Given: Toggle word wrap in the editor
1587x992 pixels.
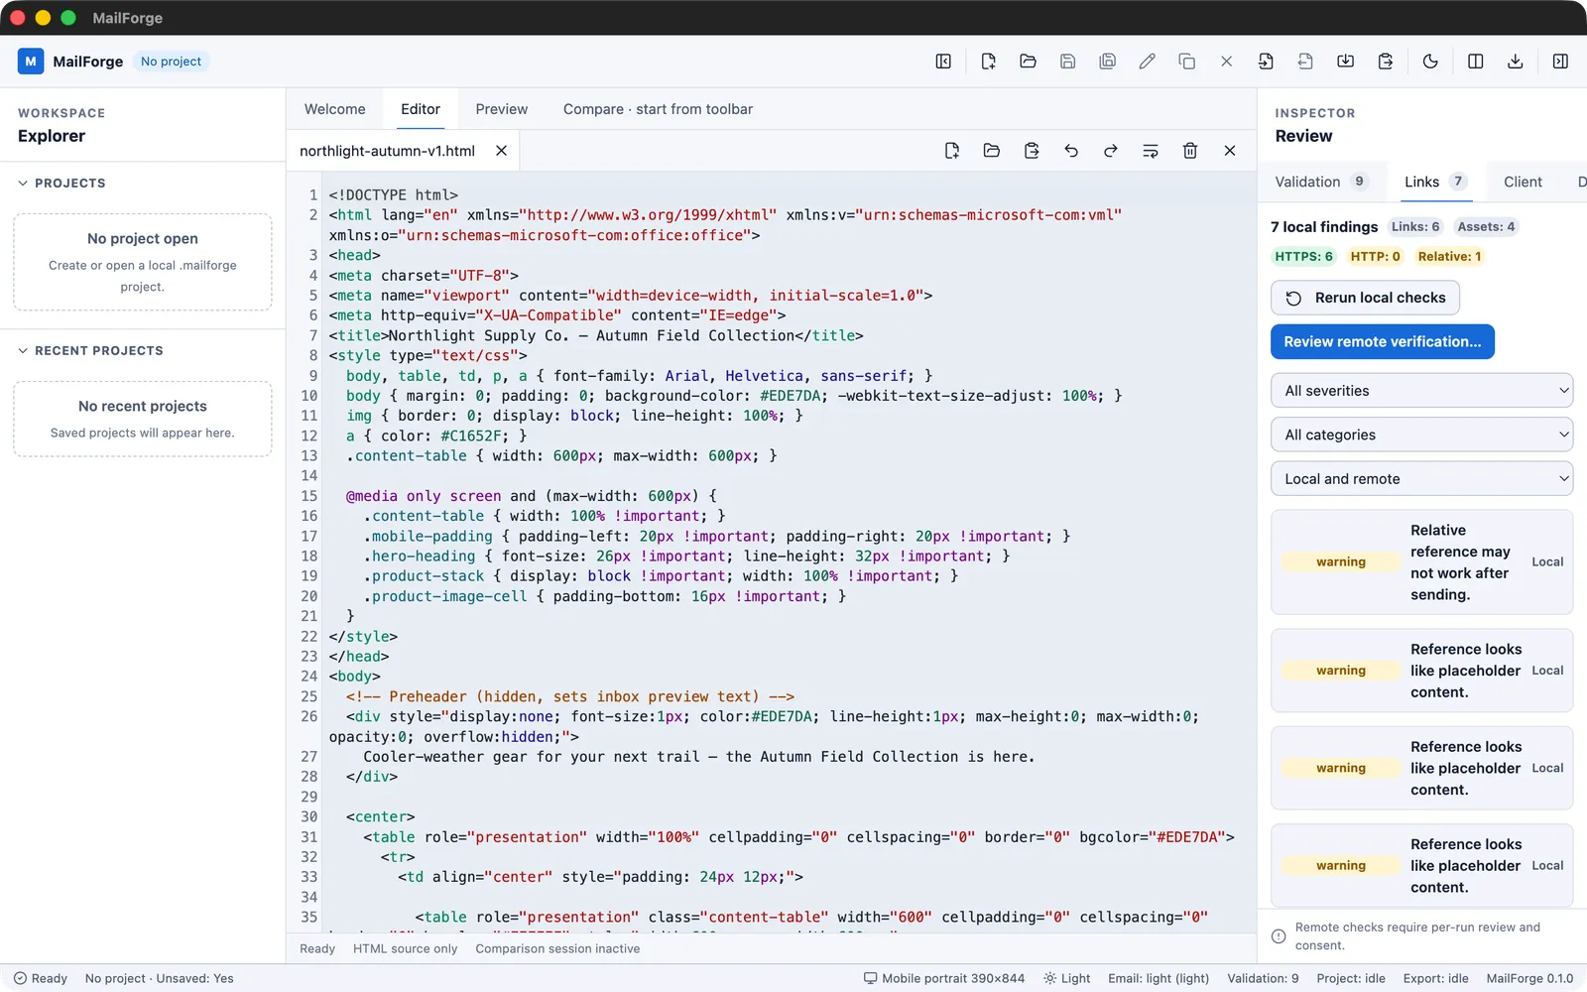Looking at the screenshot, I should [x=1151, y=151].
